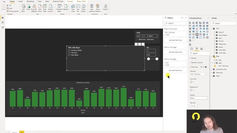Select the Slicer visual icon
Screen dimensions: 237x133
click(x=197, y=34)
